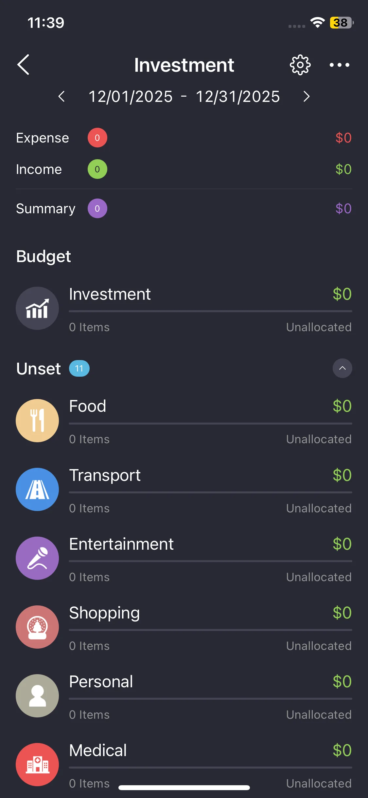Select the Shopping budget category label

(x=104, y=613)
